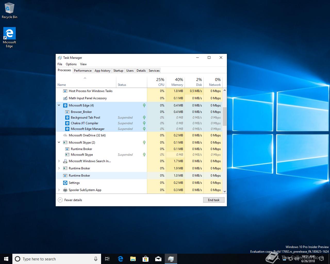Click the green leaf on Background Tab Pool row
The image size is (330, 264).
pyautogui.click(x=144, y=118)
